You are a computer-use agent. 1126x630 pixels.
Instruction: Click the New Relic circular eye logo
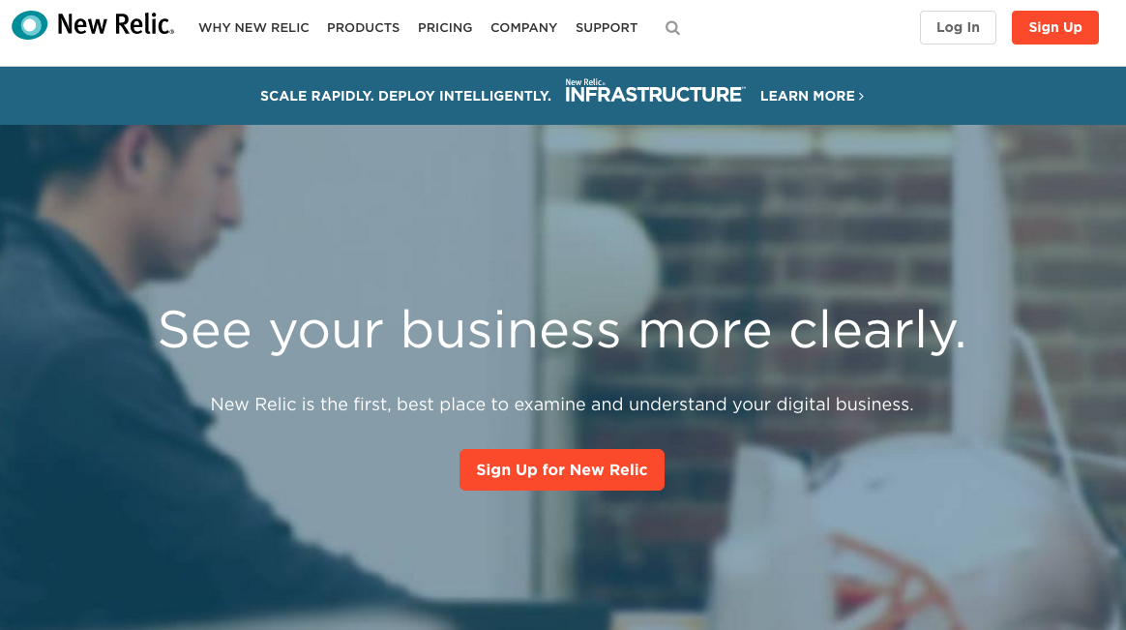point(29,25)
